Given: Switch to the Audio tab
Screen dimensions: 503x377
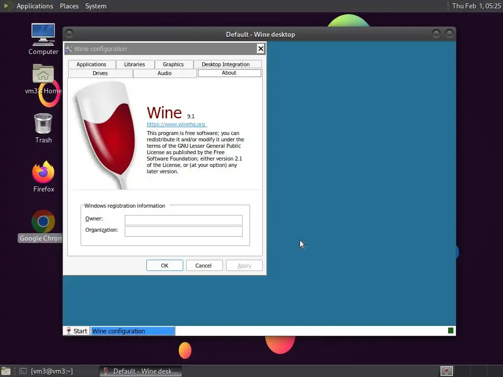Looking at the screenshot, I should (165, 74).
